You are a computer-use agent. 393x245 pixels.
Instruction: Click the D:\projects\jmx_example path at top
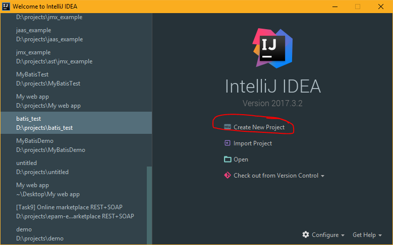pyautogui.click(x=49, y=17)
